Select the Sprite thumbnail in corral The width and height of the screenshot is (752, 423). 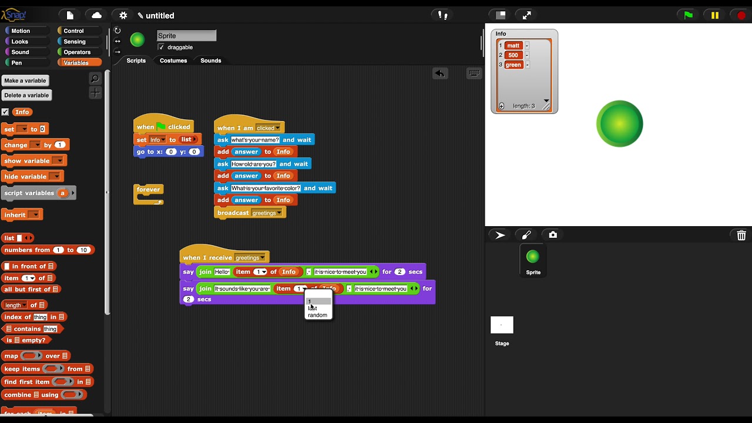533,261
